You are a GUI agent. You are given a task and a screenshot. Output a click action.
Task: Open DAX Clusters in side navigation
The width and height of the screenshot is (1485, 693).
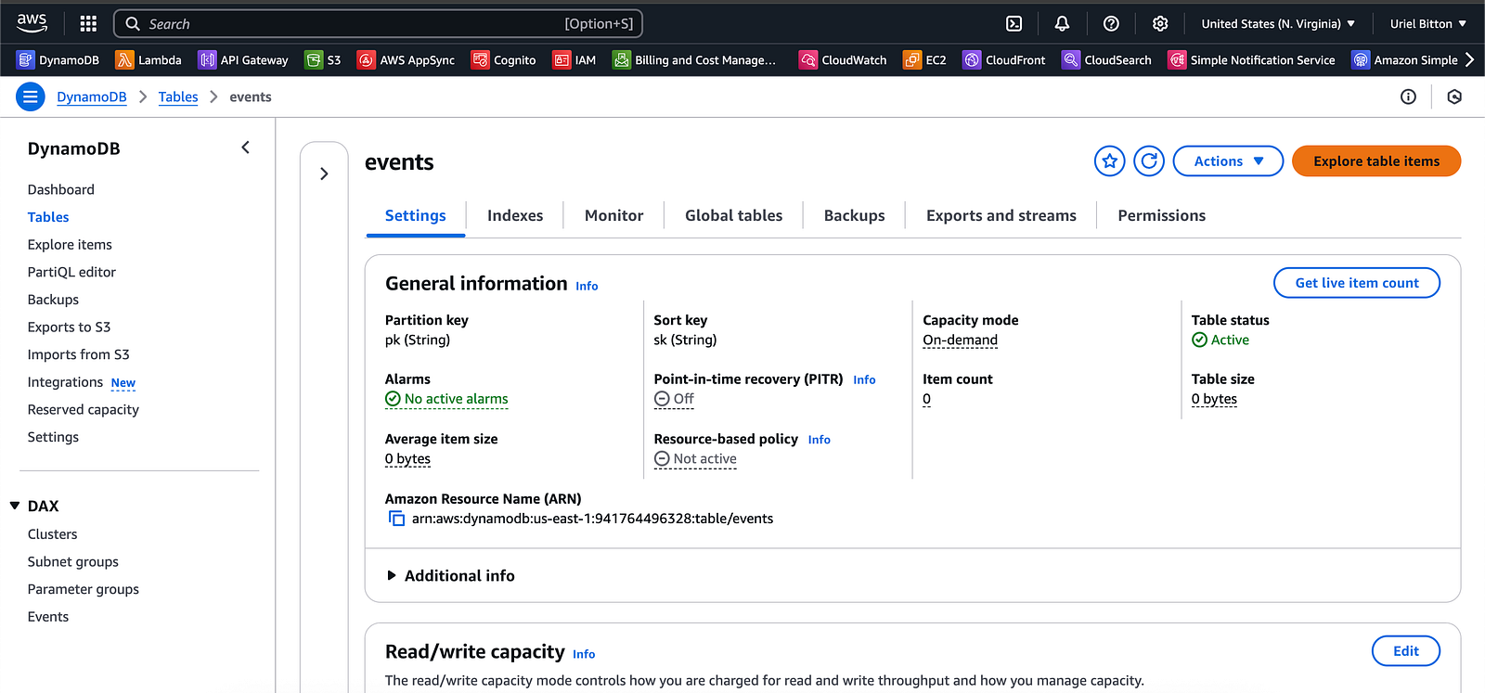(x=53, y=534)
